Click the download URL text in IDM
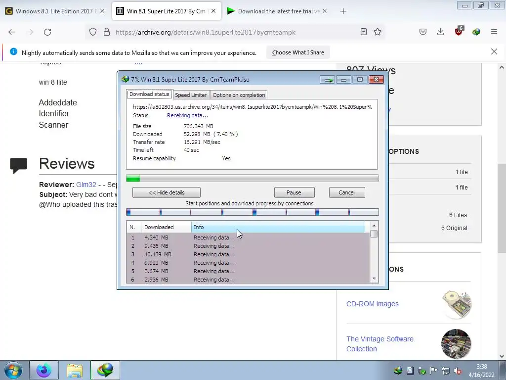The height and width of the screenshot is (380, 506). 252,107
